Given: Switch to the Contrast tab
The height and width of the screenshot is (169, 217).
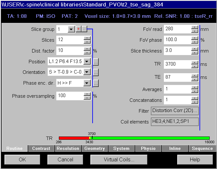Looking at the screenshot, I should [x=41, y=148].
